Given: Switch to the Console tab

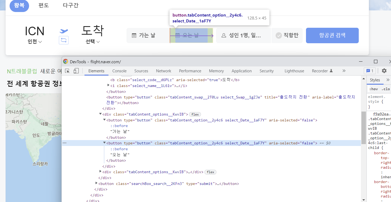Looking at the screenshot, I should click(119, 71).
